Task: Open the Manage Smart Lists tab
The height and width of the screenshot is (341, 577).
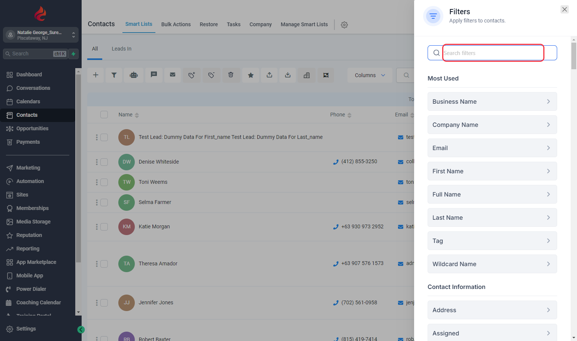Action: pyautogui.click(x=304, y=24)
